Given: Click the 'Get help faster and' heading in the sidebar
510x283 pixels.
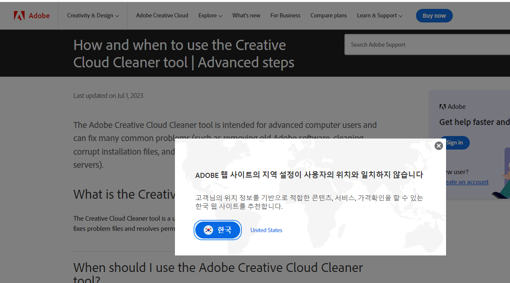Looking at the screenshot, I should [474, 122].
